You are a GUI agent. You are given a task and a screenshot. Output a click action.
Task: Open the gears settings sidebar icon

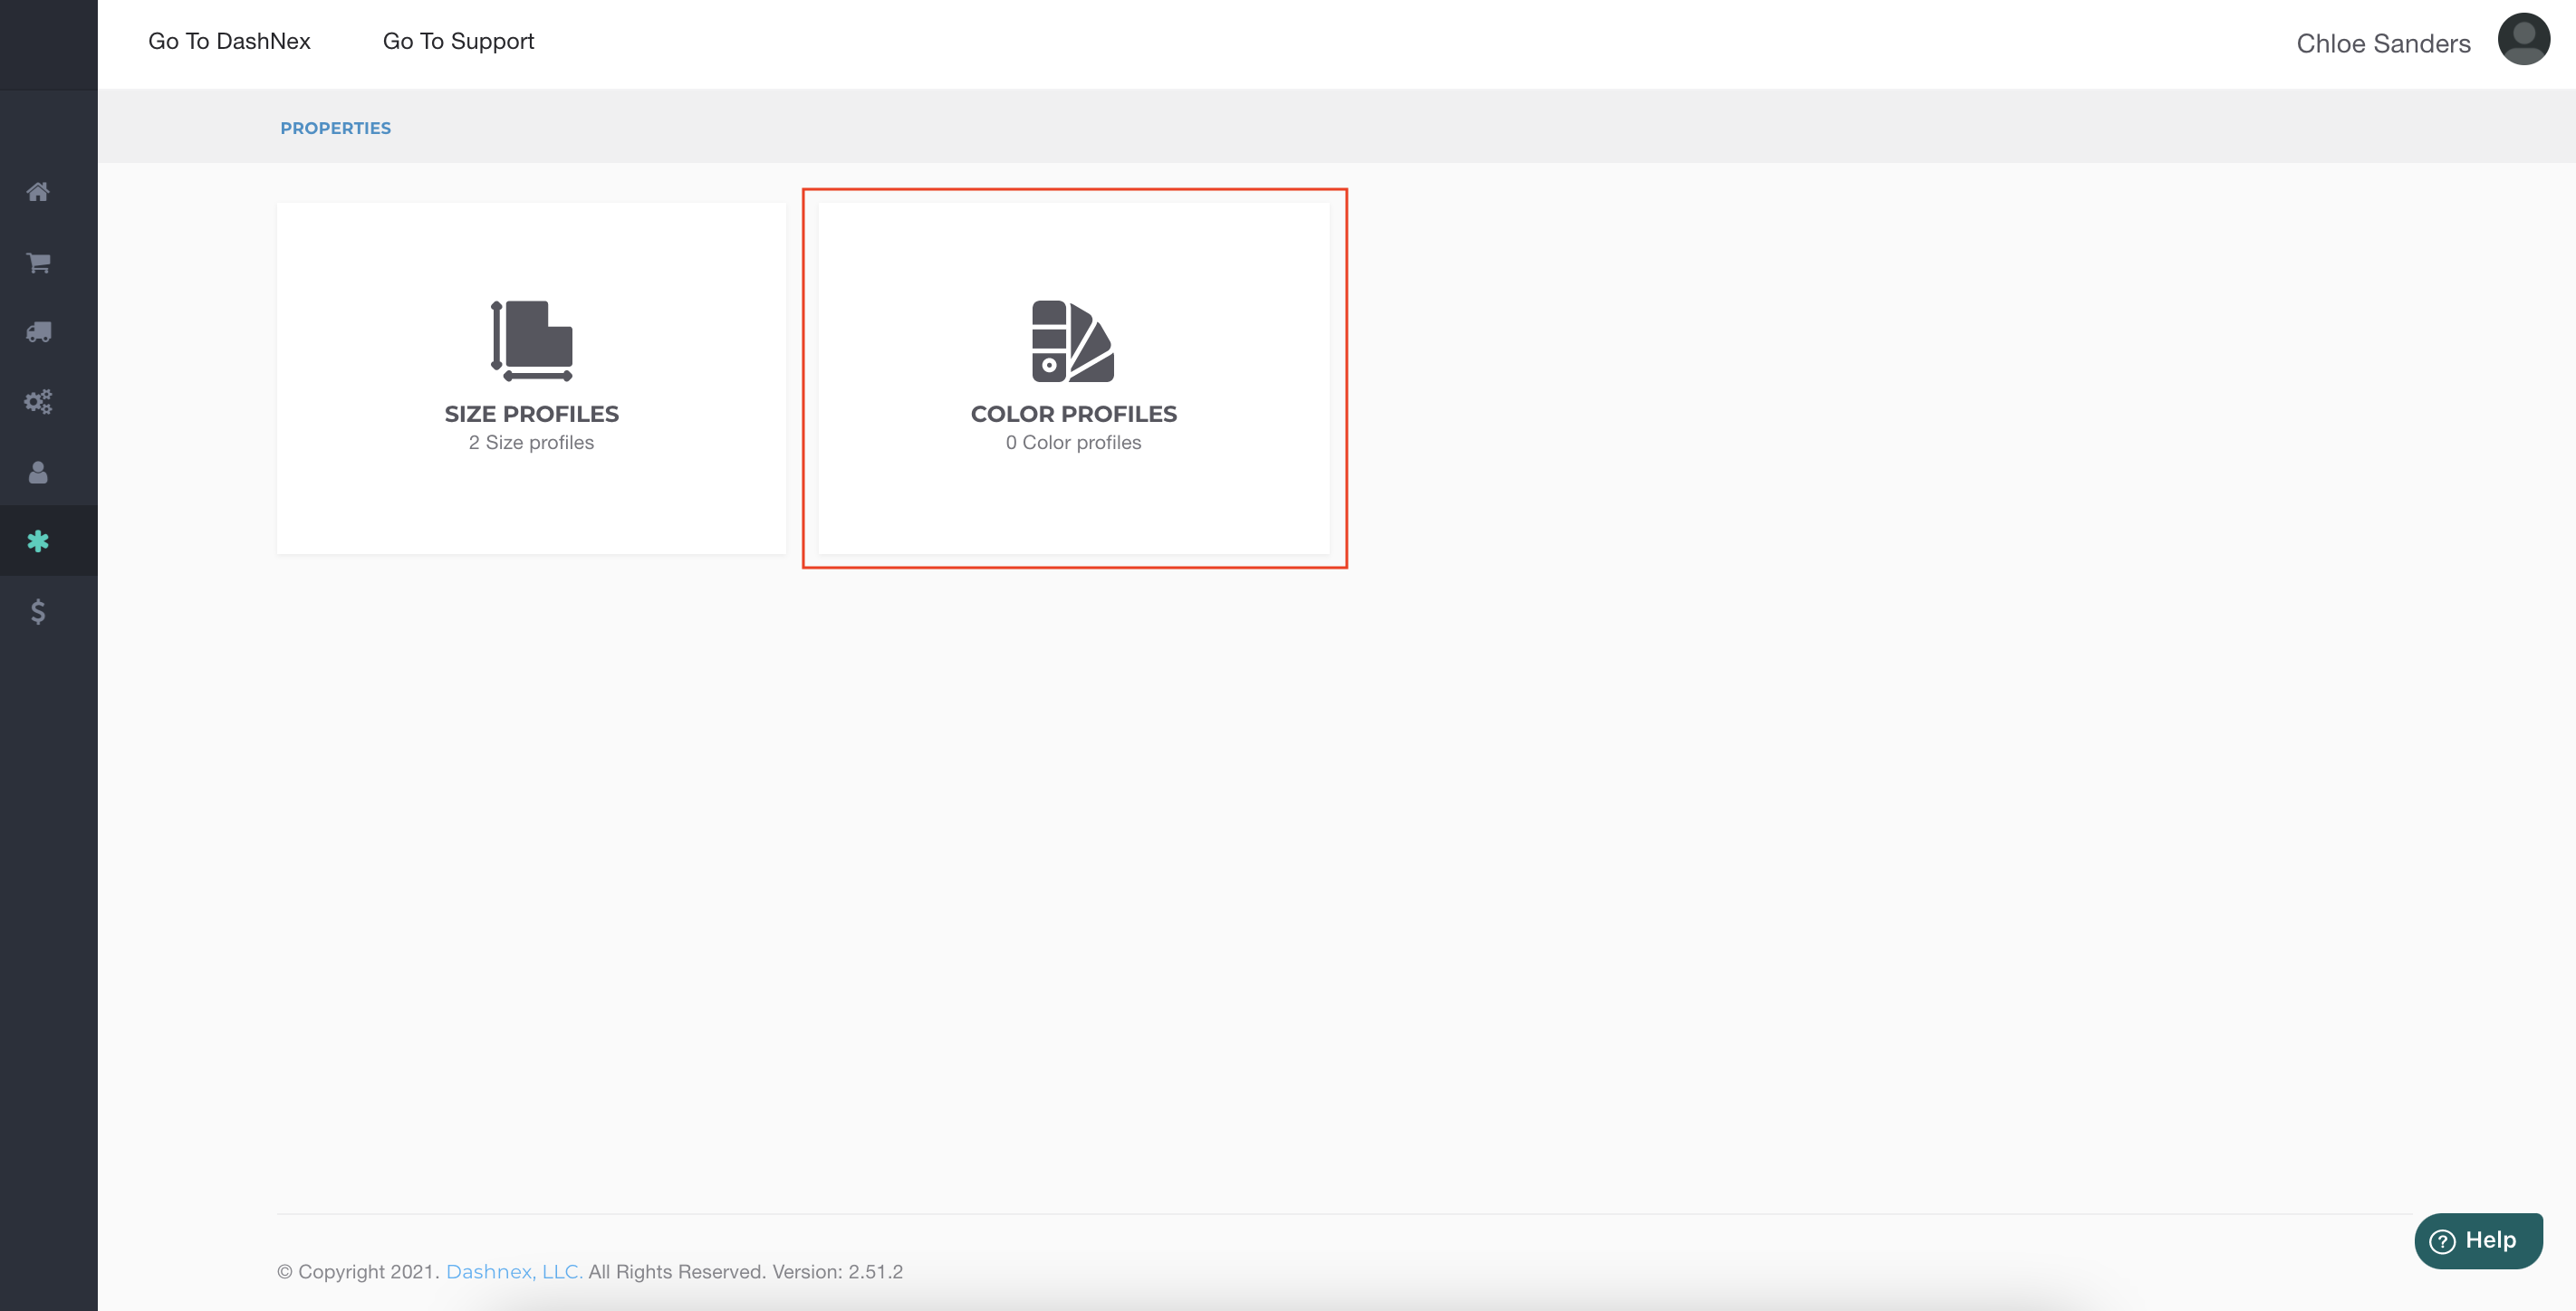pyautogui.click(x=38, y=402)
